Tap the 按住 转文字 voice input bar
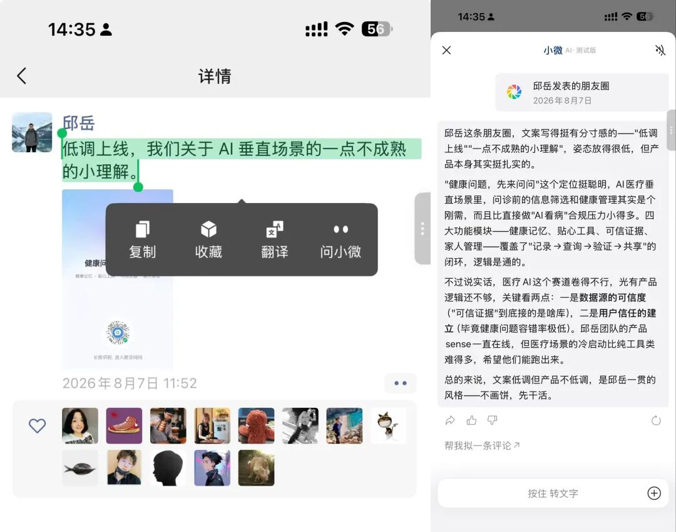This screenshot has width=676, height=532. click(x=553, y=493)
